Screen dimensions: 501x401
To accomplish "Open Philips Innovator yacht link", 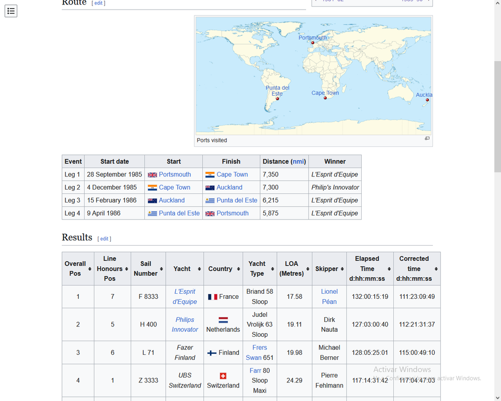I will 185,324.
